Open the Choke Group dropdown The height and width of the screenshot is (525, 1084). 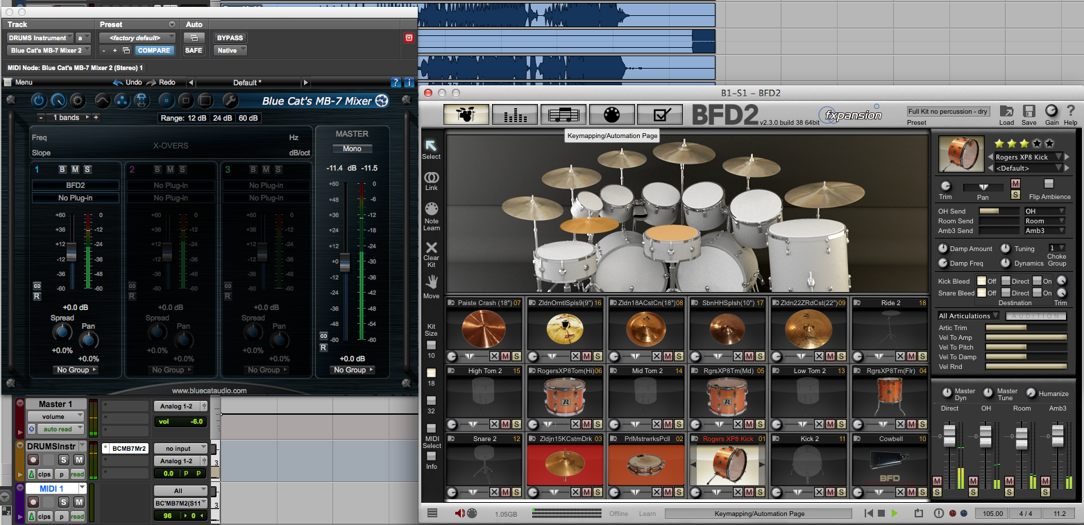pos(1057,248)
